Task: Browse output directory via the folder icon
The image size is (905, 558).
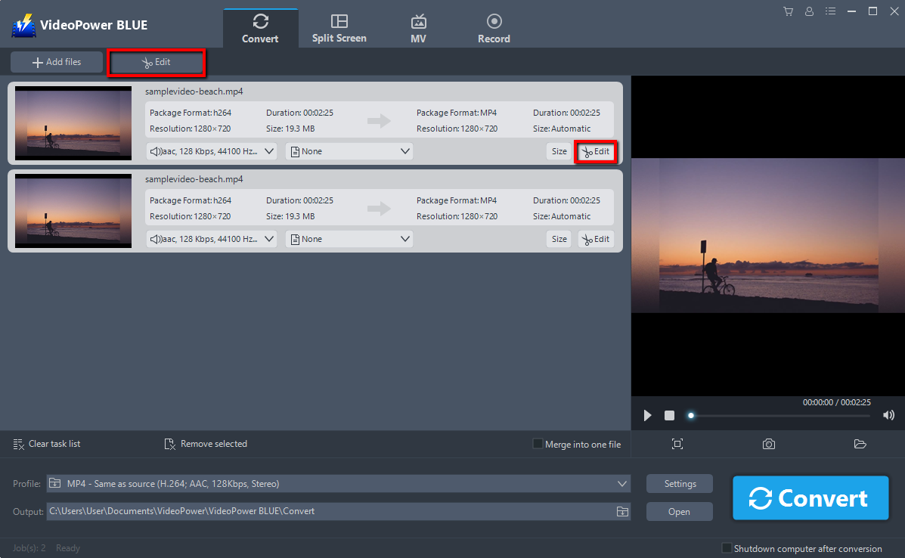Action: (622, 512)
